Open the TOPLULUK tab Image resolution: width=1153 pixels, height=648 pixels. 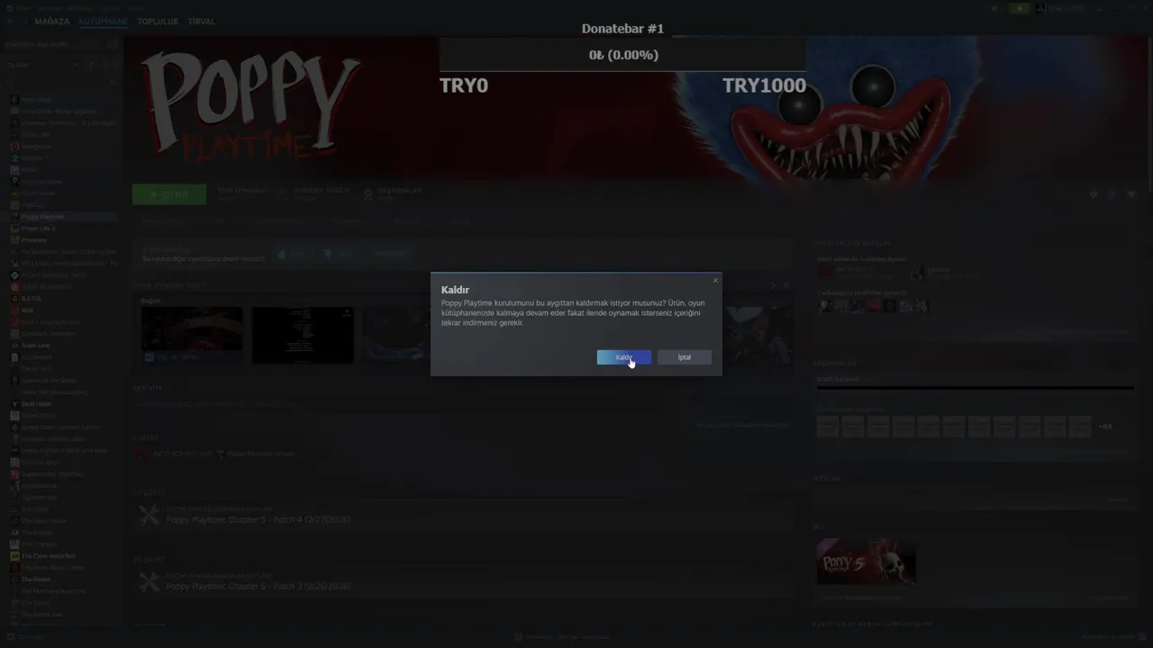click(x=158, y=22)
